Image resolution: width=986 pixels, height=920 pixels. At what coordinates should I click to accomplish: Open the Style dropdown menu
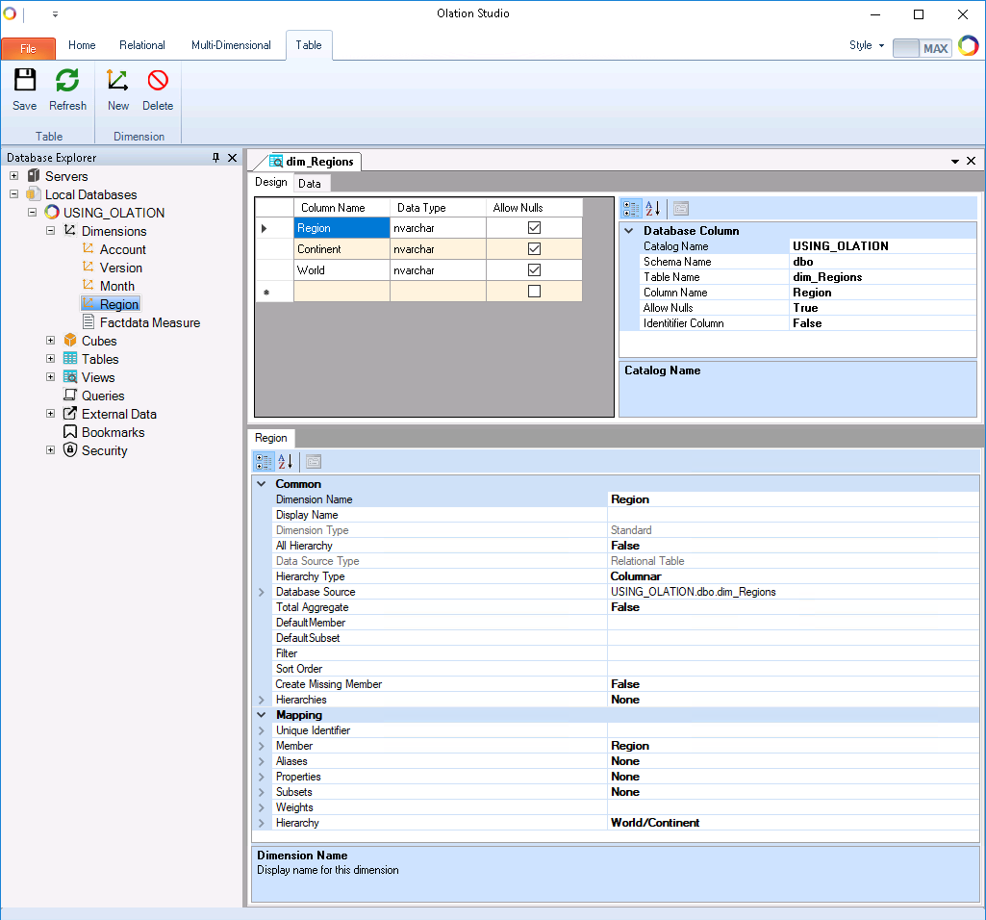tap(866, 45)
